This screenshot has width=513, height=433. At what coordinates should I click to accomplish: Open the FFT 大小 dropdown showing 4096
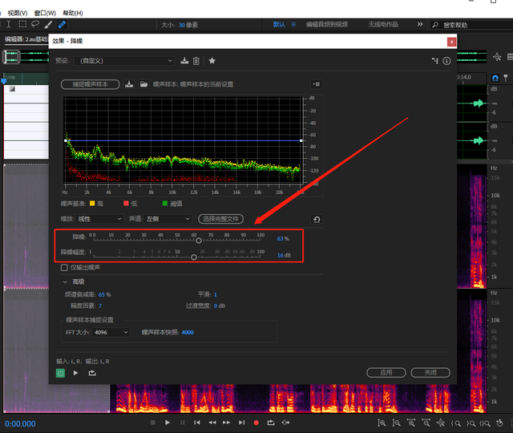111,332
